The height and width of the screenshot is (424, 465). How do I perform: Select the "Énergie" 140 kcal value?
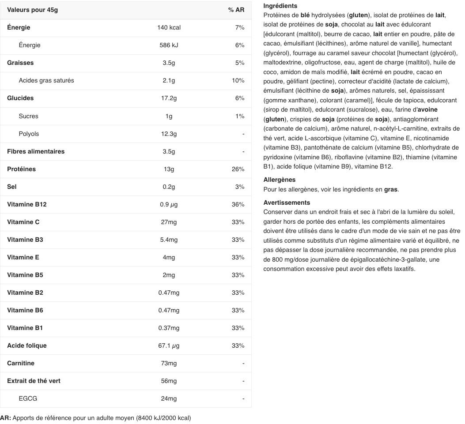click(x=169, y=27)
